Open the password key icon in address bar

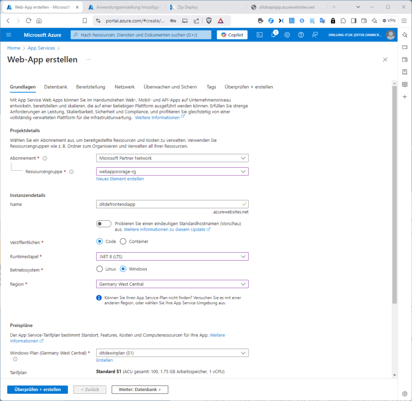[x=173, y=21]
